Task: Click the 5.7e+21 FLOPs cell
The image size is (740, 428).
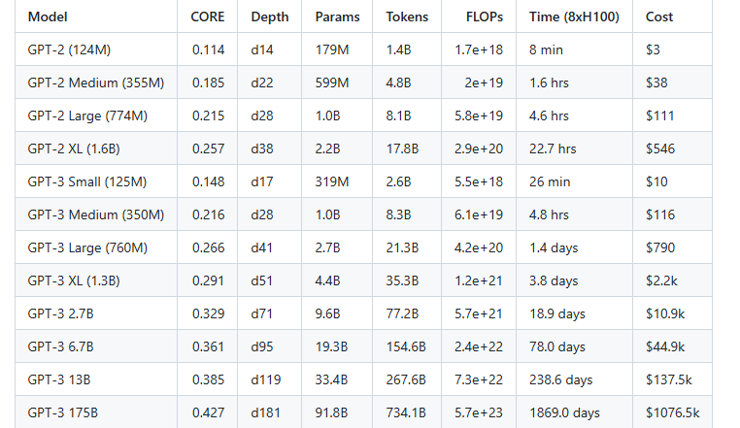Action: point(479,313)
